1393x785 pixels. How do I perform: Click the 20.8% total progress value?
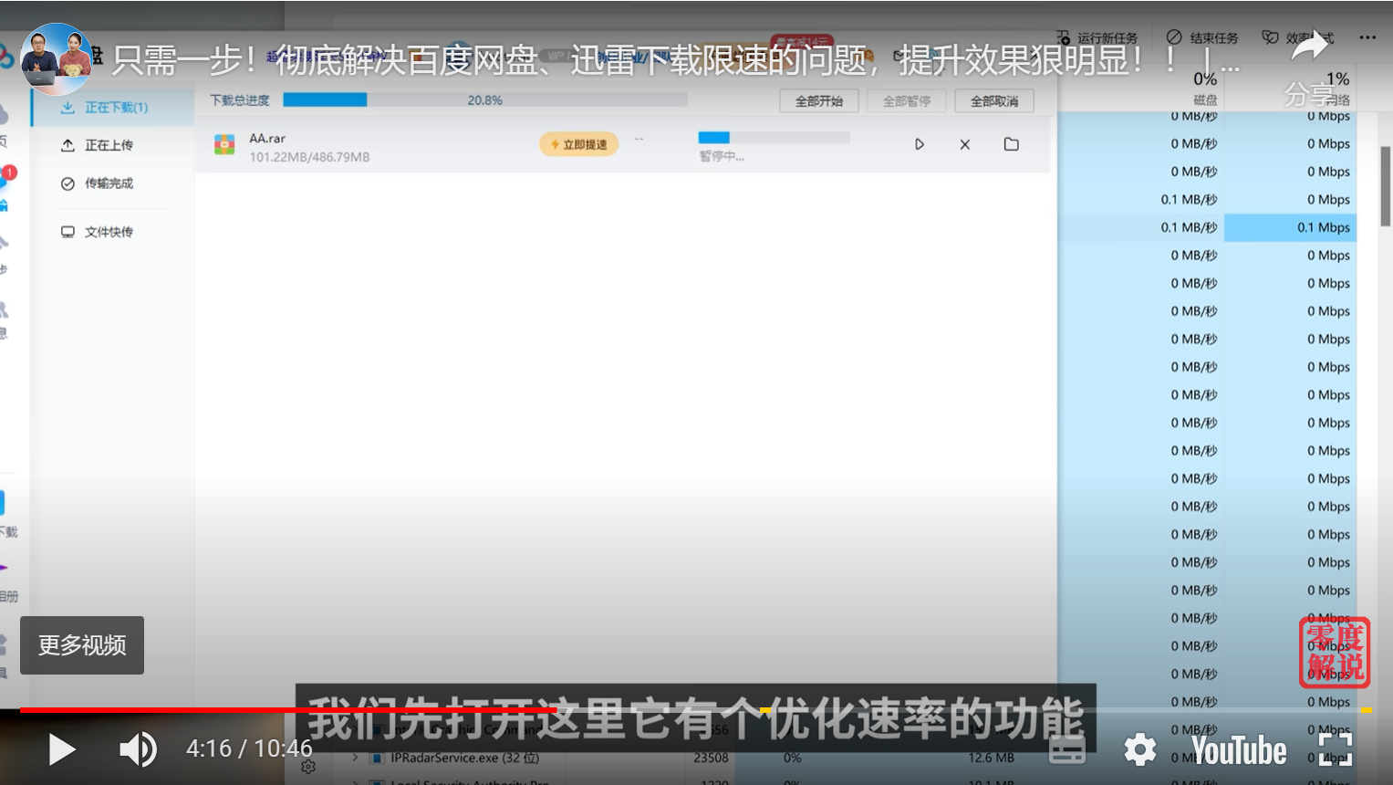[x=484, y=100]
